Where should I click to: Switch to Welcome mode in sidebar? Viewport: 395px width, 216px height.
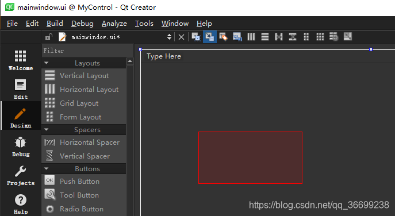20,60
